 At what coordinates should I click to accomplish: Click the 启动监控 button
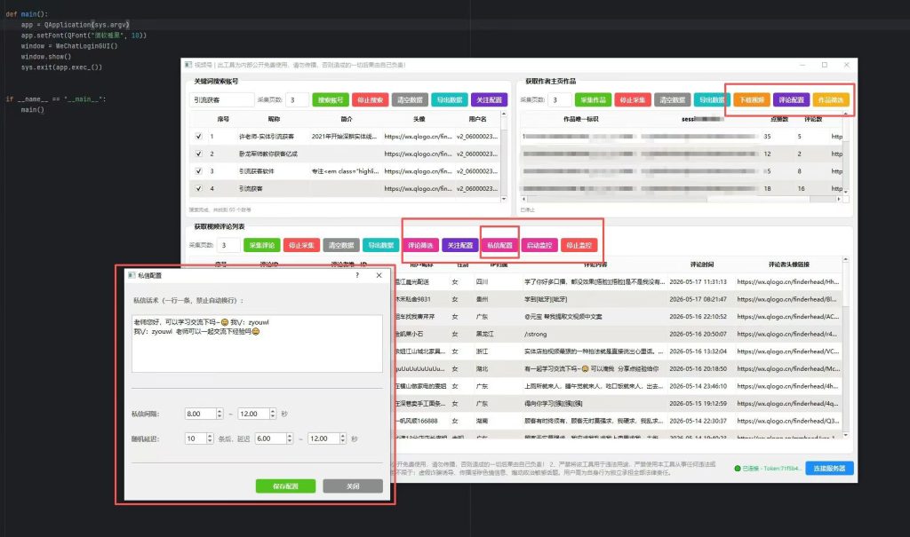[539, 245]
